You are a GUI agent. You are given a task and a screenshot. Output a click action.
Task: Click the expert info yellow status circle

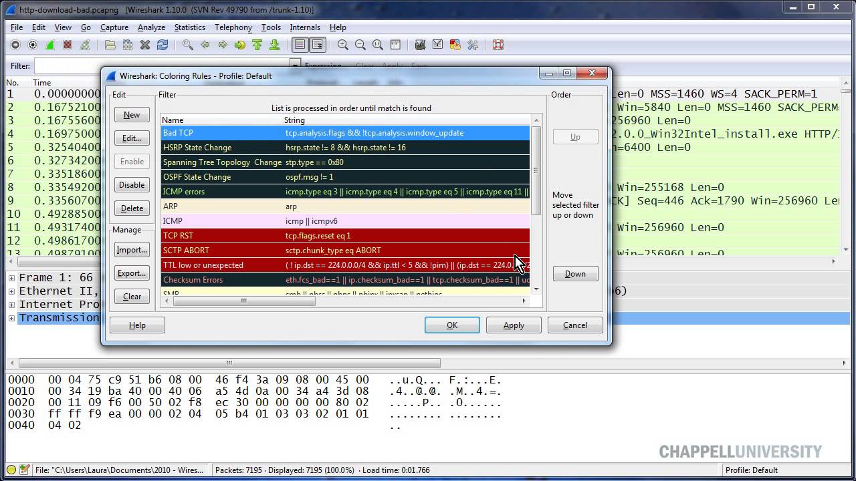(11, 470)
